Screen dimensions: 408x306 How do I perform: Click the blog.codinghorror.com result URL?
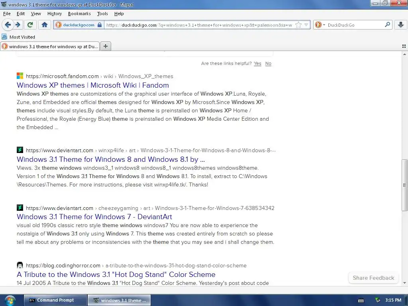(136, 265)
